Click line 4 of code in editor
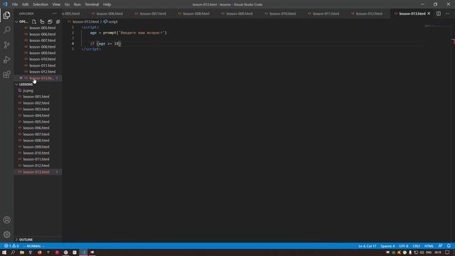This screenshot has width=455, height=256. point(105,43)
